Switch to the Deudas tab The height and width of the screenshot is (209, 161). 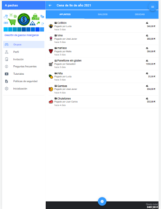coord(140,14)
